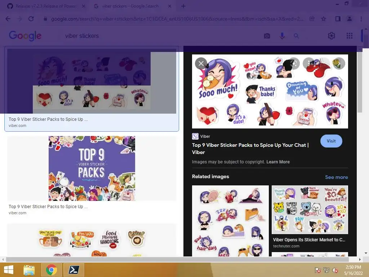Open PowerShell from the taskbar
Screen dimensions: 369x277
[x=74, y=270]
